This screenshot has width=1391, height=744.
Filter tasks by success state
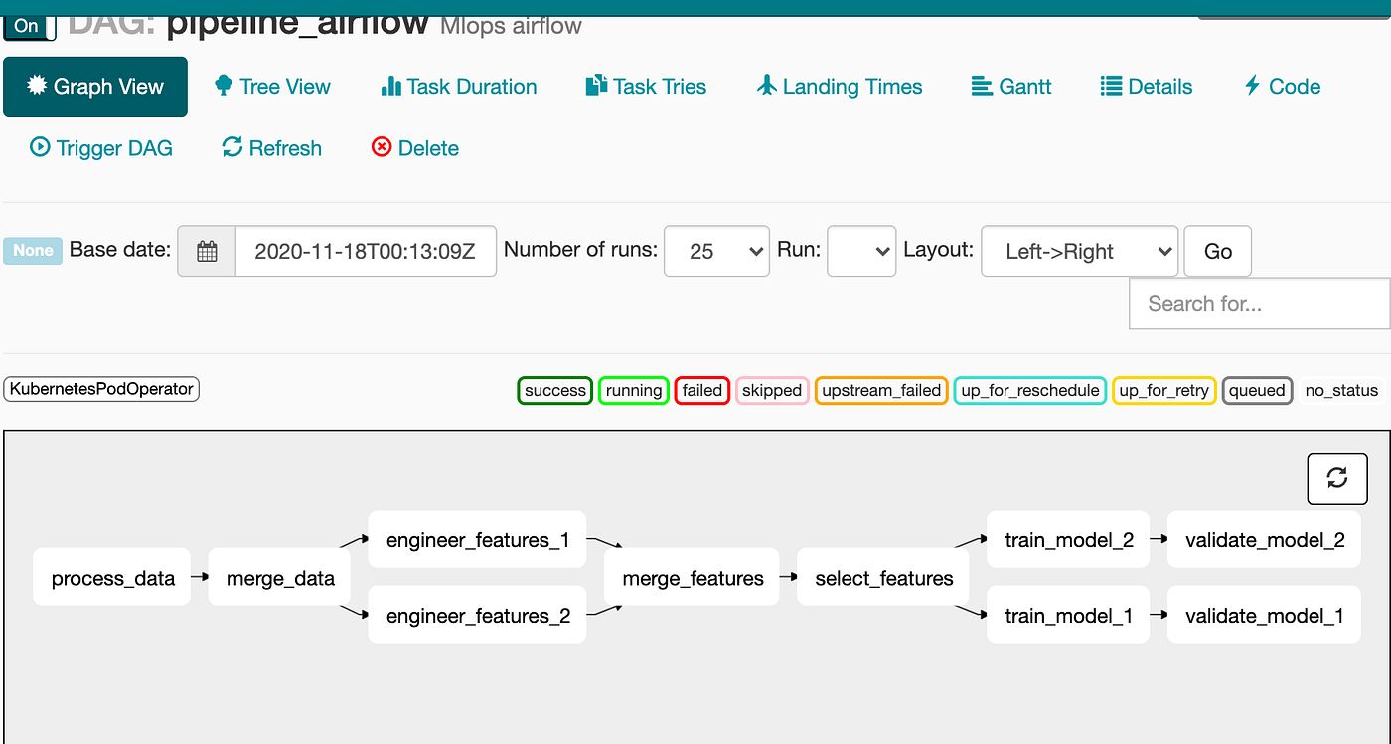tap(554, 390)
